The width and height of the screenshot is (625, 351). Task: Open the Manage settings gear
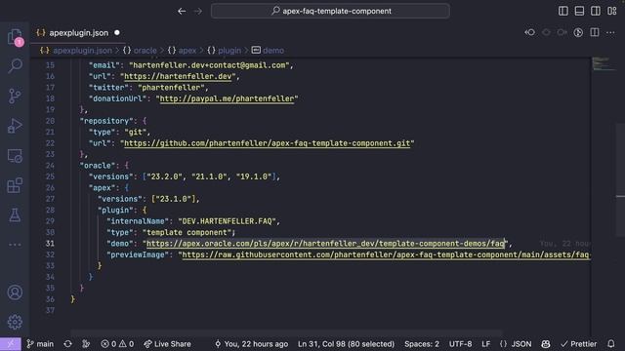coord(15,322)
